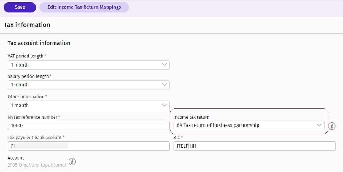Click the Other information label
Image resolution: width=343 pixels, height=172 pixels.
click(x=26, y=97)
